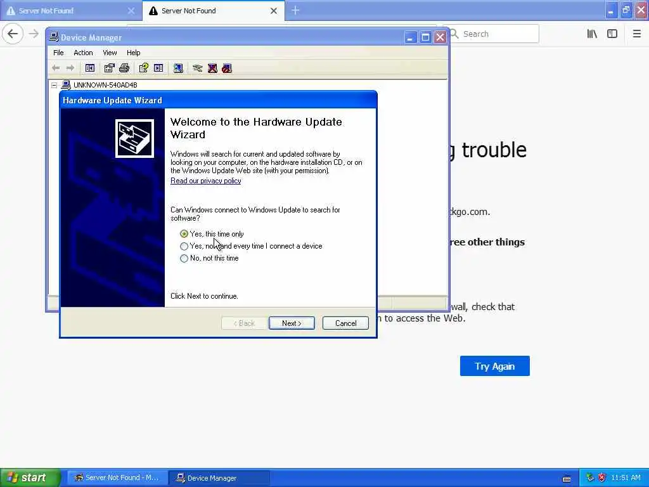
Task: Click Next in Hardware Update Wizard
Action: tap(292, 323)
